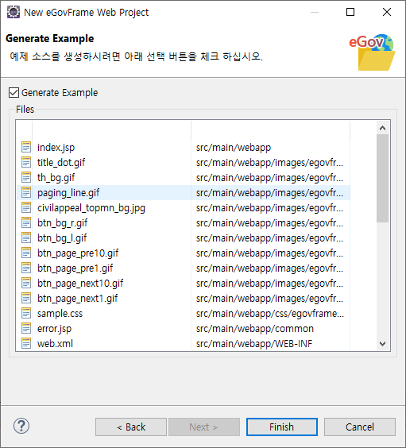Click the file icon beside btn_bg_r.gif
The width and height of the screenshot is (406, 448).
pos(26,223)
